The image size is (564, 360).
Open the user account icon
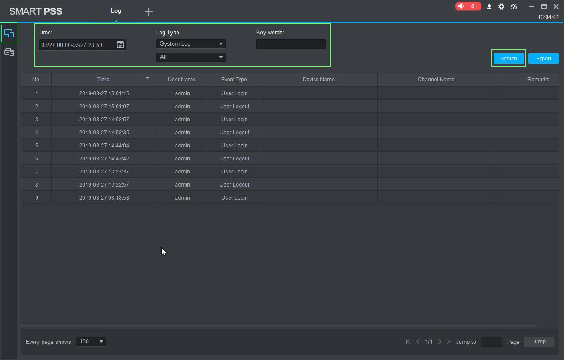[x=489, y=7]
